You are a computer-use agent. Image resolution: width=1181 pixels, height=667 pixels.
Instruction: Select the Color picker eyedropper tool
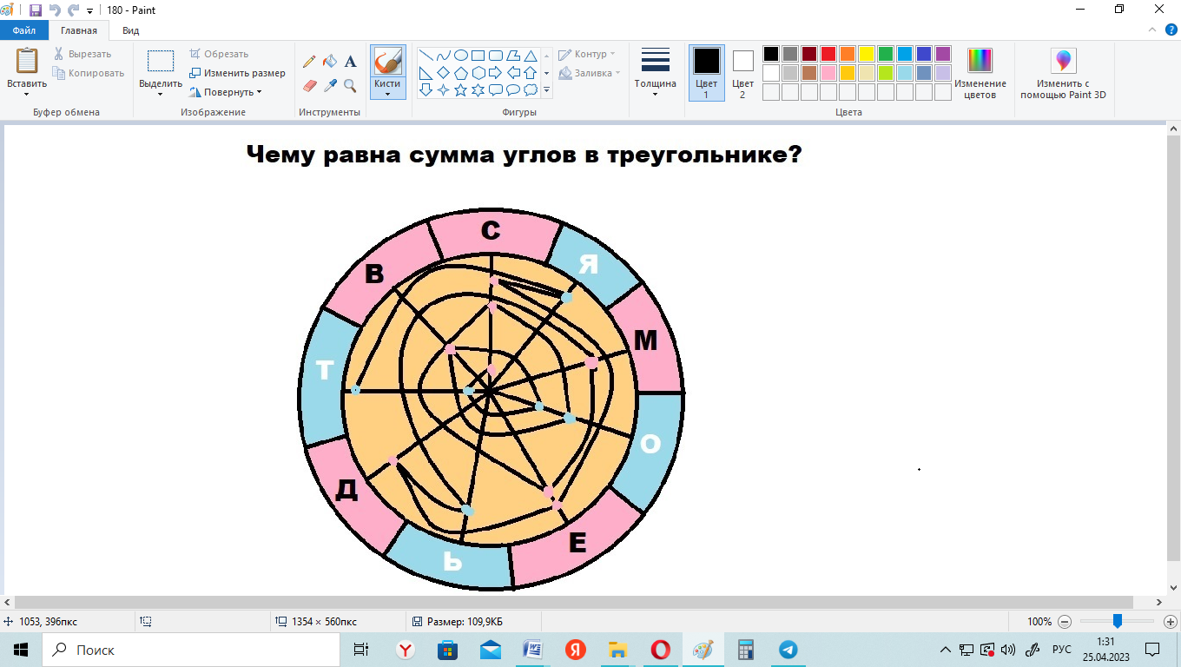point(330,85)
